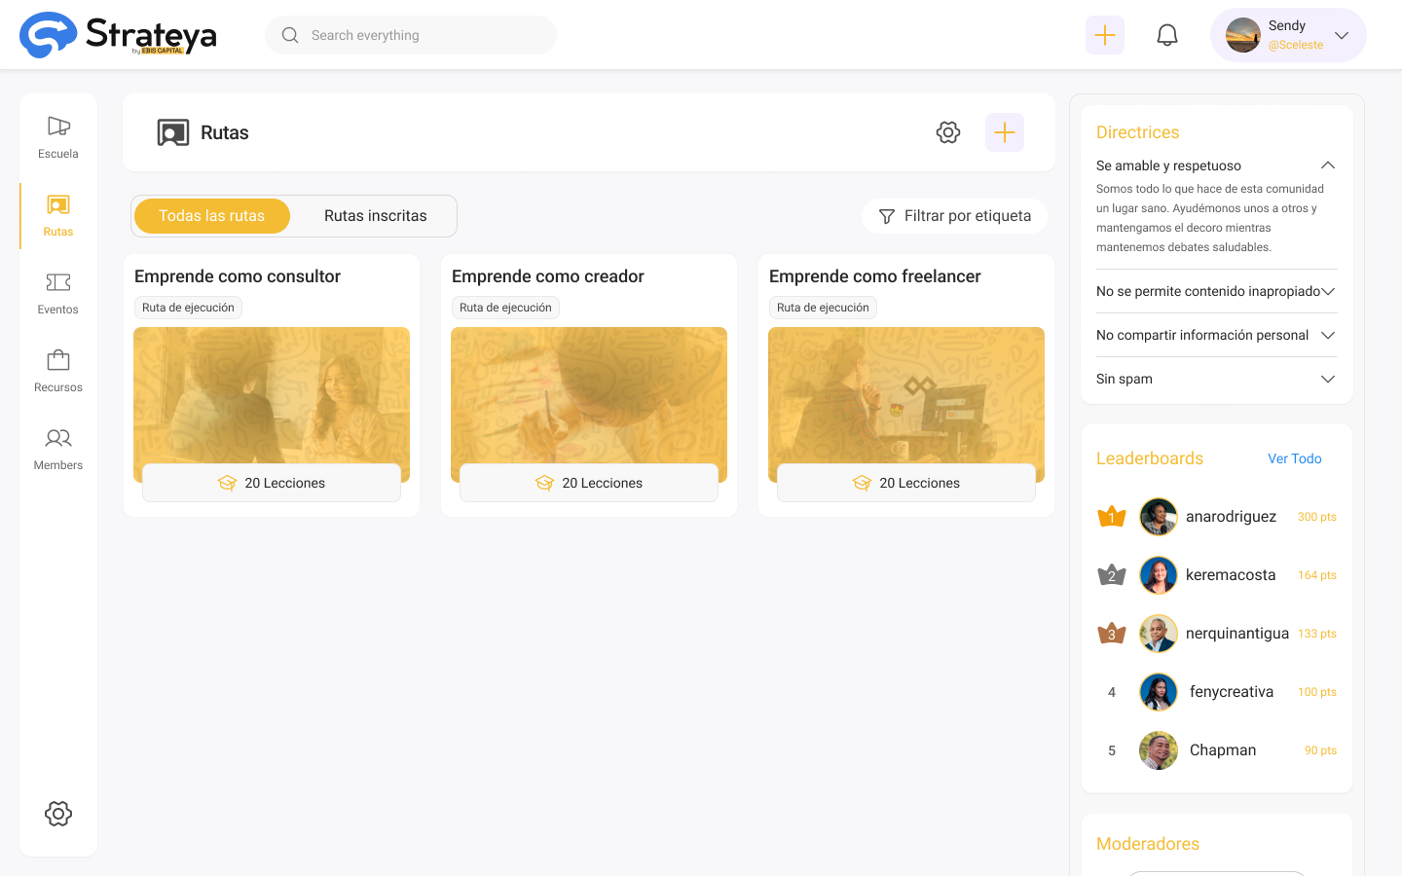This screenshot has height=876, width=1402.
Task: Click '300 pts' score
Action: coord(1317,517)
